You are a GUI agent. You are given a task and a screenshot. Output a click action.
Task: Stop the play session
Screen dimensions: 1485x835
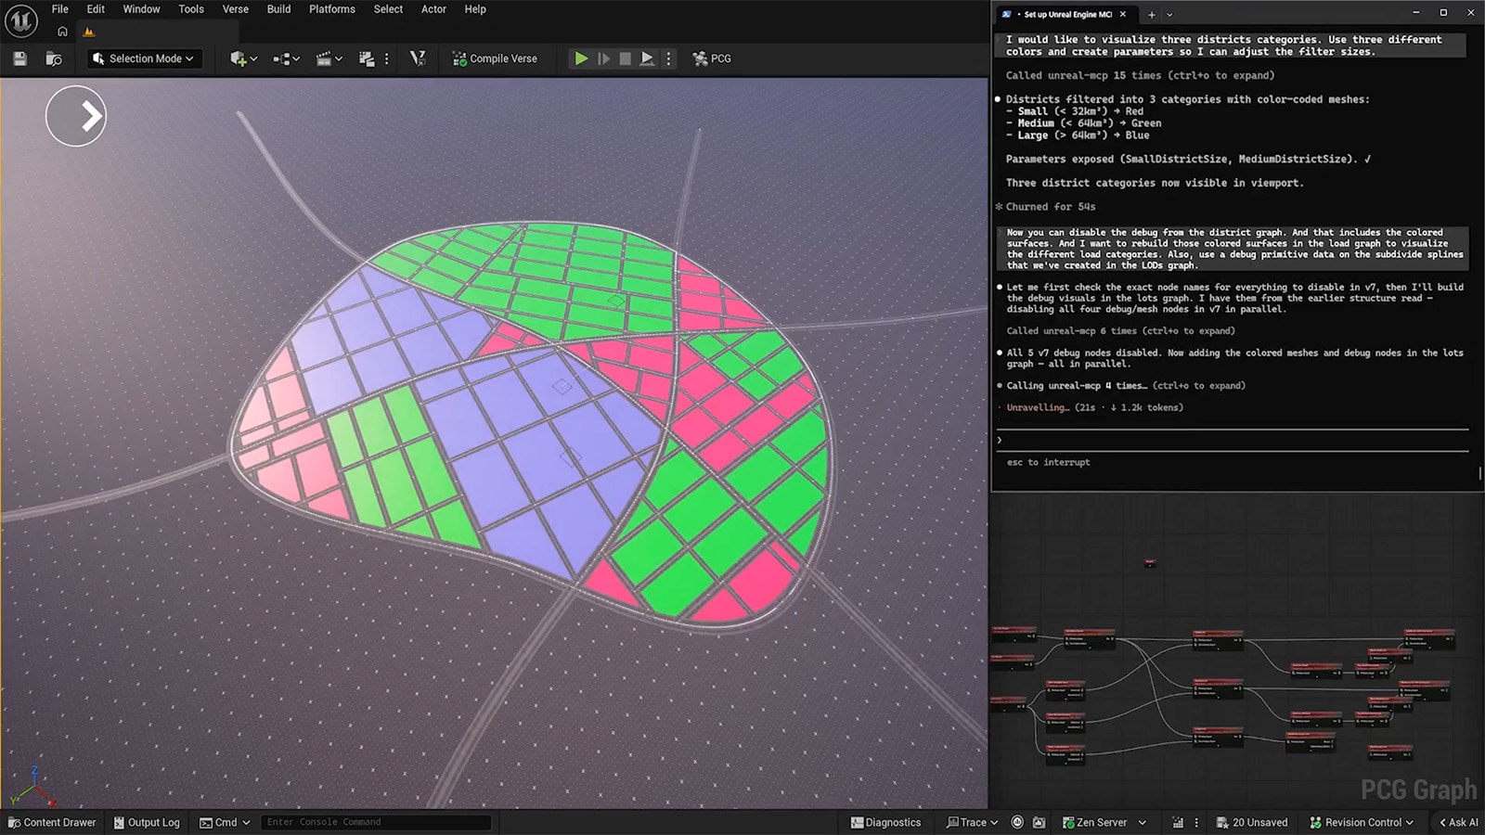626,58
